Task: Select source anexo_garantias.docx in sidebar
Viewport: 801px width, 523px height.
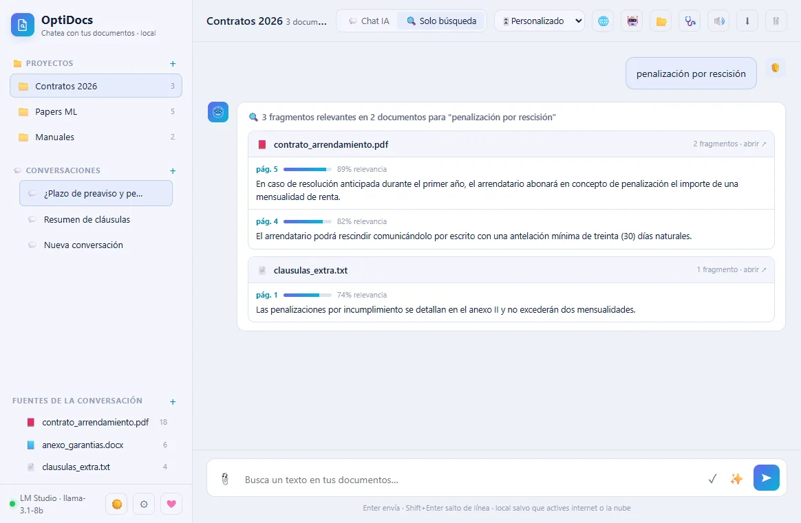Action: coord(96,445)
